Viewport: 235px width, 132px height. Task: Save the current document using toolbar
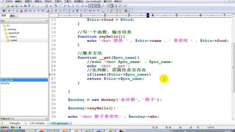(x=12, y=6)
